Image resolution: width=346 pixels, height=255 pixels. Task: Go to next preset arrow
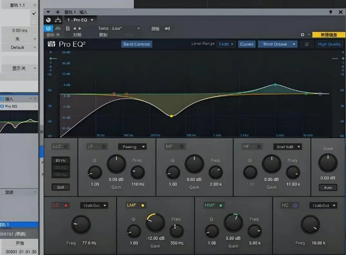[x=80, y=28]
